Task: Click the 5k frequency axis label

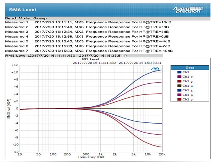Action: point(134,154)
